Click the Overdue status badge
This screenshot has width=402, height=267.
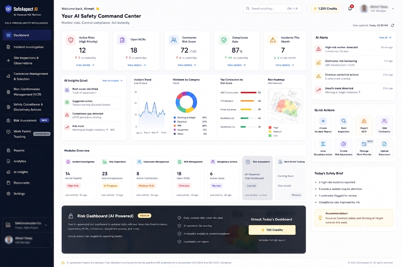tap(184, 186)
